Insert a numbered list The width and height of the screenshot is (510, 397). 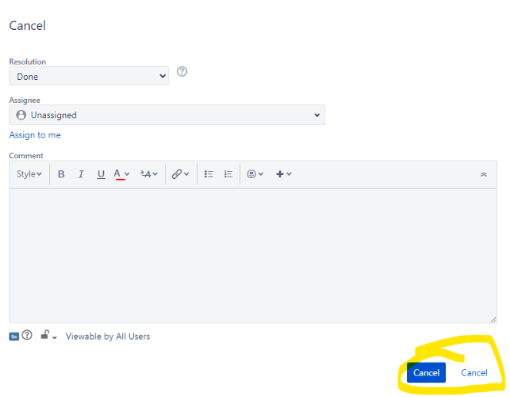pyautogui.click(x=228, y=174)
